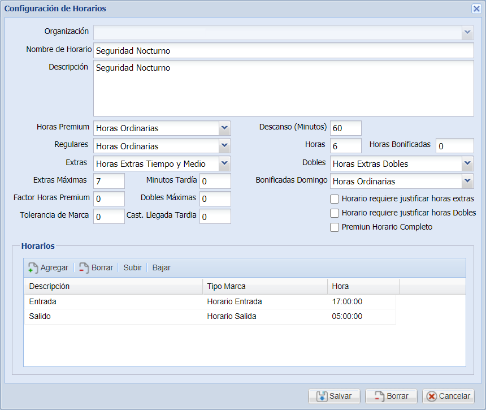
Task: Focus the Descanso (Minutos) input field
Action: [345, 128]
